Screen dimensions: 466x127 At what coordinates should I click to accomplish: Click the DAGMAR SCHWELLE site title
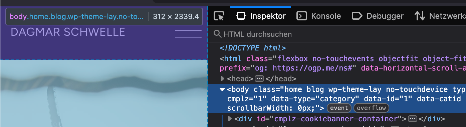point(68,32)
